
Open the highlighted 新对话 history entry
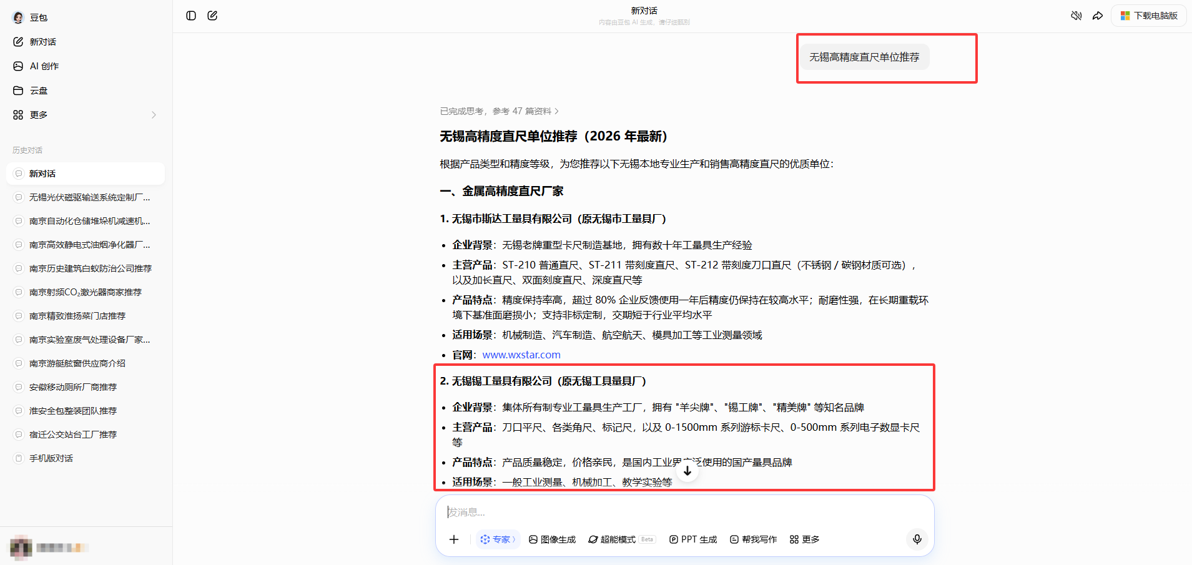[x=86, y=174]
